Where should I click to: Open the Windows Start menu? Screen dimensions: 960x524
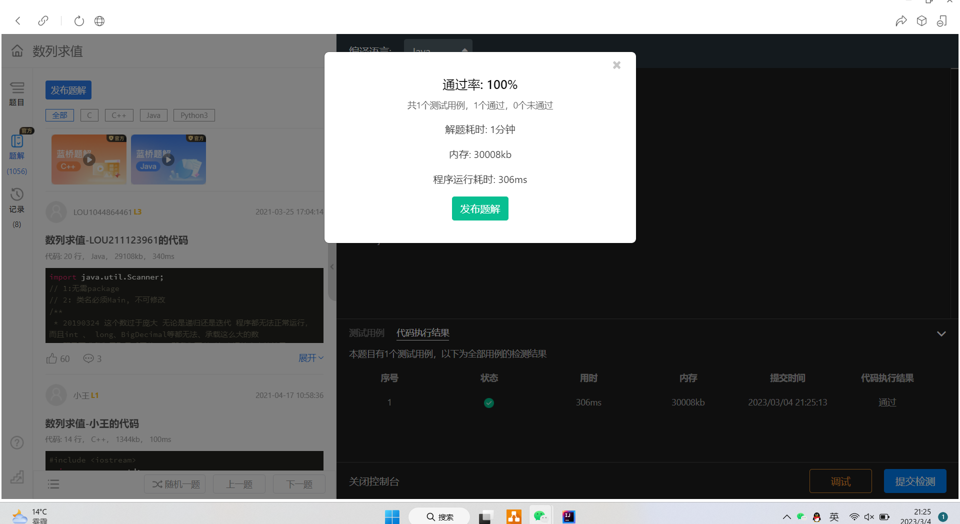click(x=392, y=516)
